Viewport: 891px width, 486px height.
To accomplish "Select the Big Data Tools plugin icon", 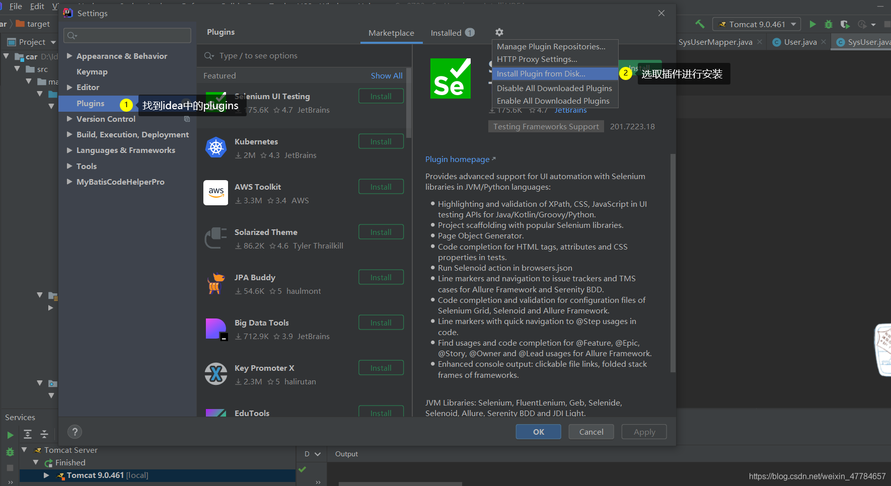I will click(x=216, y=330).
